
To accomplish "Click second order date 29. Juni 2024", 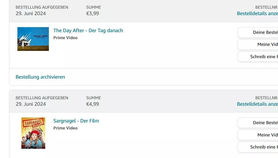I will [31, 104].
